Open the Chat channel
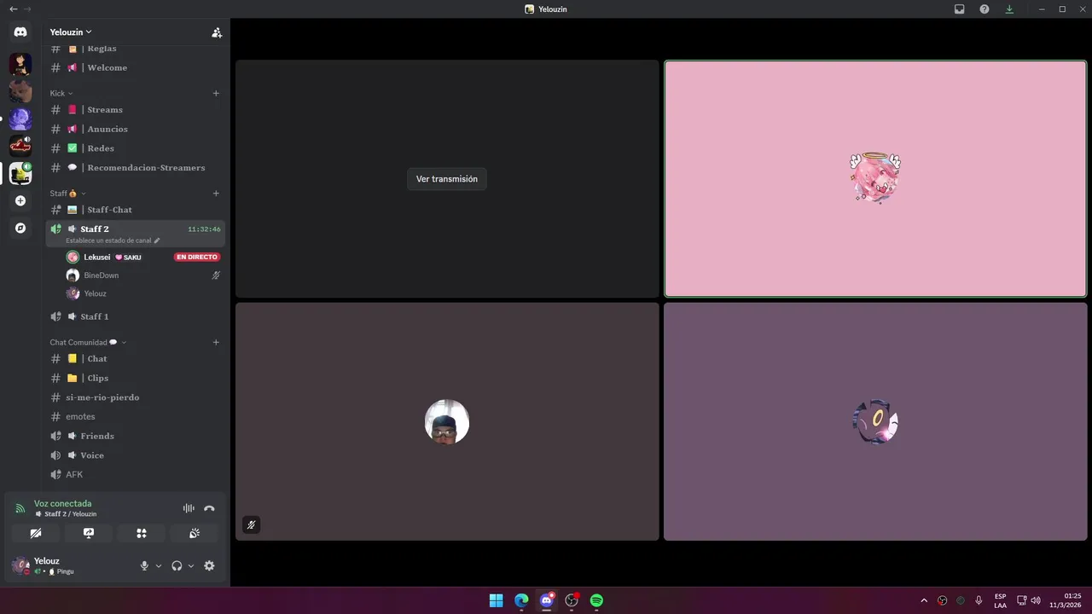The image size is (1092, 614). click(x=136, y=359)
